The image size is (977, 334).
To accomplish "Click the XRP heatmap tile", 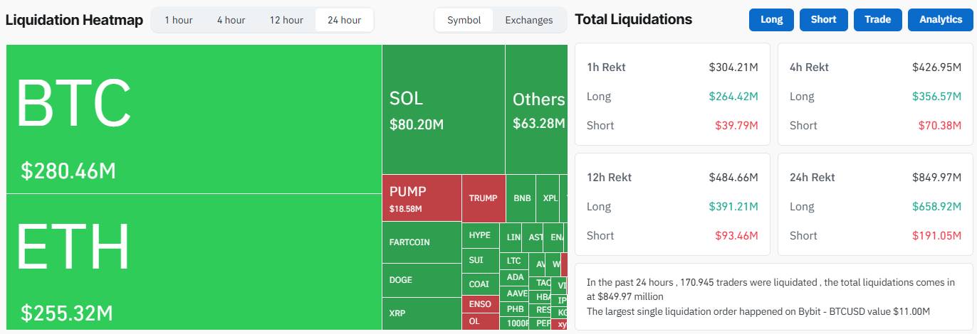I will 422,313.
